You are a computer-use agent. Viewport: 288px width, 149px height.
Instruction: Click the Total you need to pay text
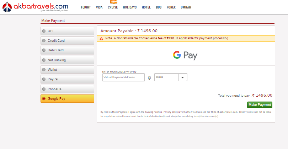coord(245,95)
